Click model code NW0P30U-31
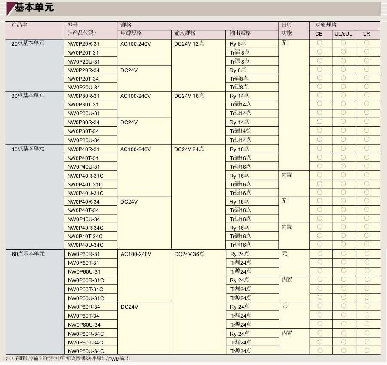387x365 pixels. (84, 113)
